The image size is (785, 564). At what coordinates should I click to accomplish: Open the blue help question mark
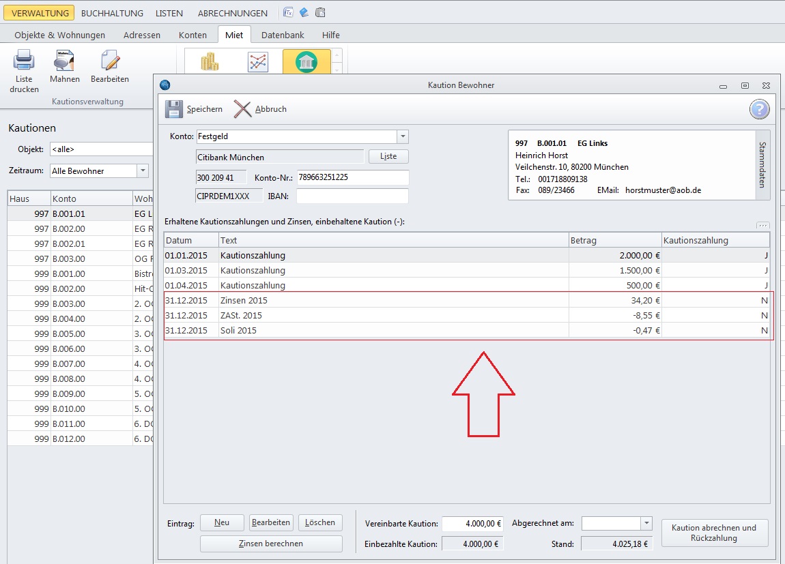(759, 109)
